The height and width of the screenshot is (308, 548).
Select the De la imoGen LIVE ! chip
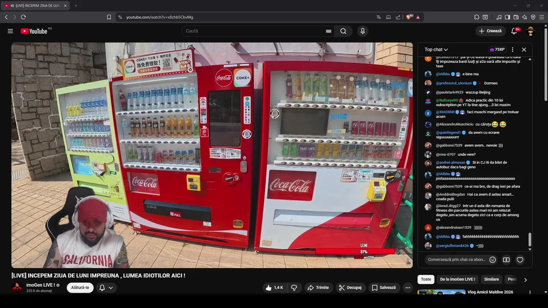(458, 279)
